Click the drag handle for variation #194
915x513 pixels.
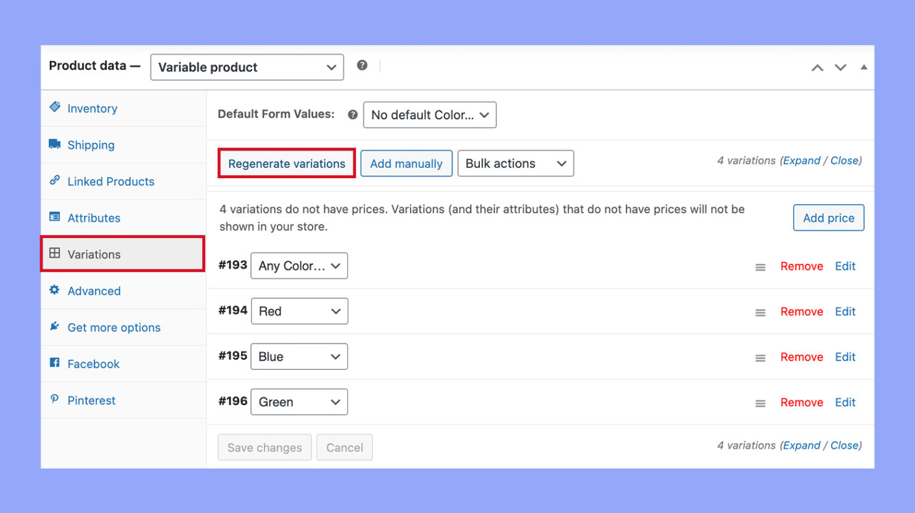point(760,313)
